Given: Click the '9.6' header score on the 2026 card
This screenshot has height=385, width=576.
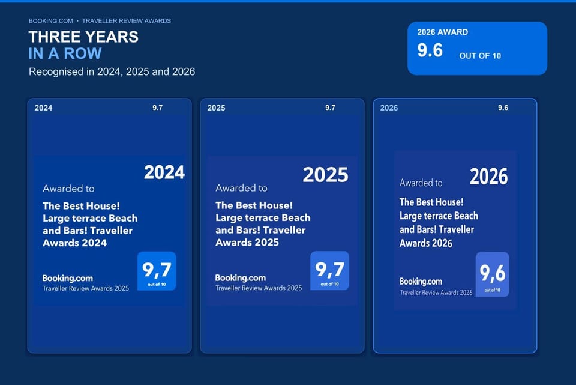Looking at the screenshot, I should coord(503,108).
